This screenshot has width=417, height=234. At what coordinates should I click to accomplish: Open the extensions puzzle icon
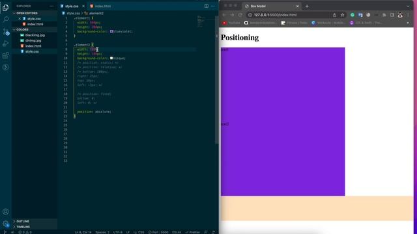click(x=384, y=15)
